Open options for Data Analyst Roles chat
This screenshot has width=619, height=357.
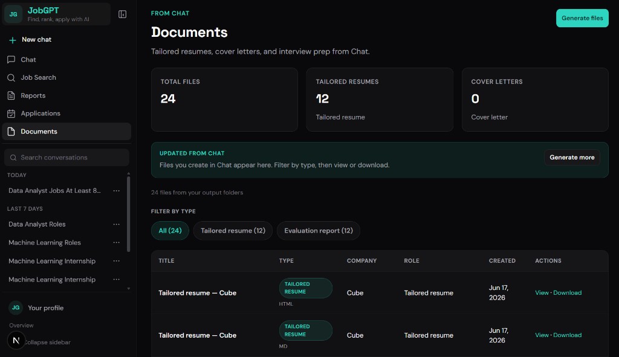coord(117,224)
